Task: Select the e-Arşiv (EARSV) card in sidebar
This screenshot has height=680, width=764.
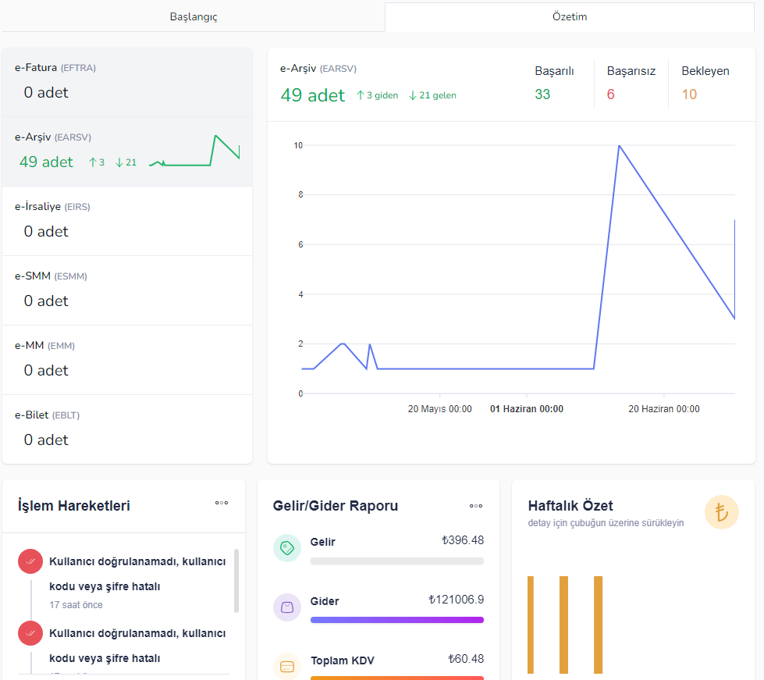Action: point(127,151)
